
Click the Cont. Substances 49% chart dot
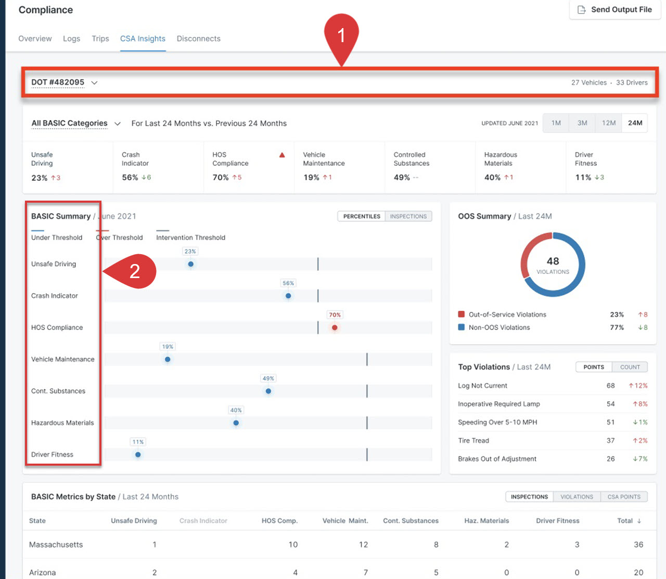tap(268, 391)
